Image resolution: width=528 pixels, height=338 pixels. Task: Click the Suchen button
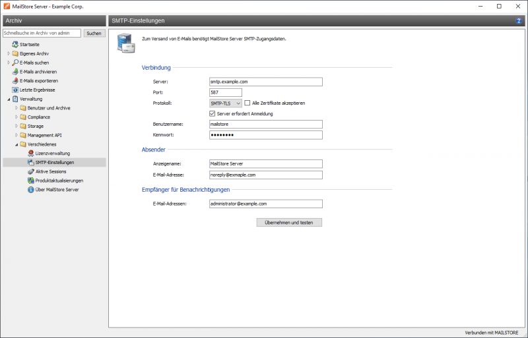94,33
